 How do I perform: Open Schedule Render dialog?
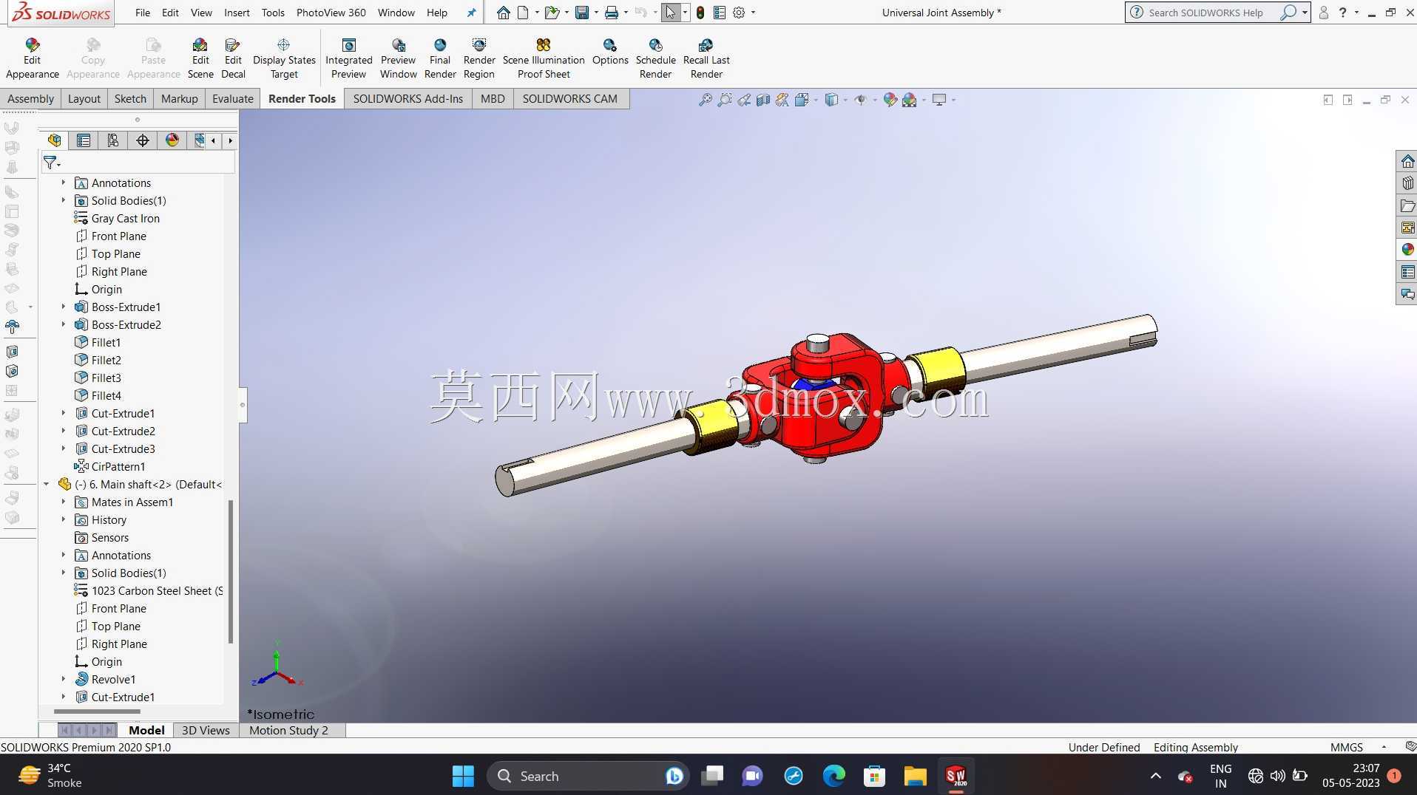pyautogui.click(x=655, y=58)
